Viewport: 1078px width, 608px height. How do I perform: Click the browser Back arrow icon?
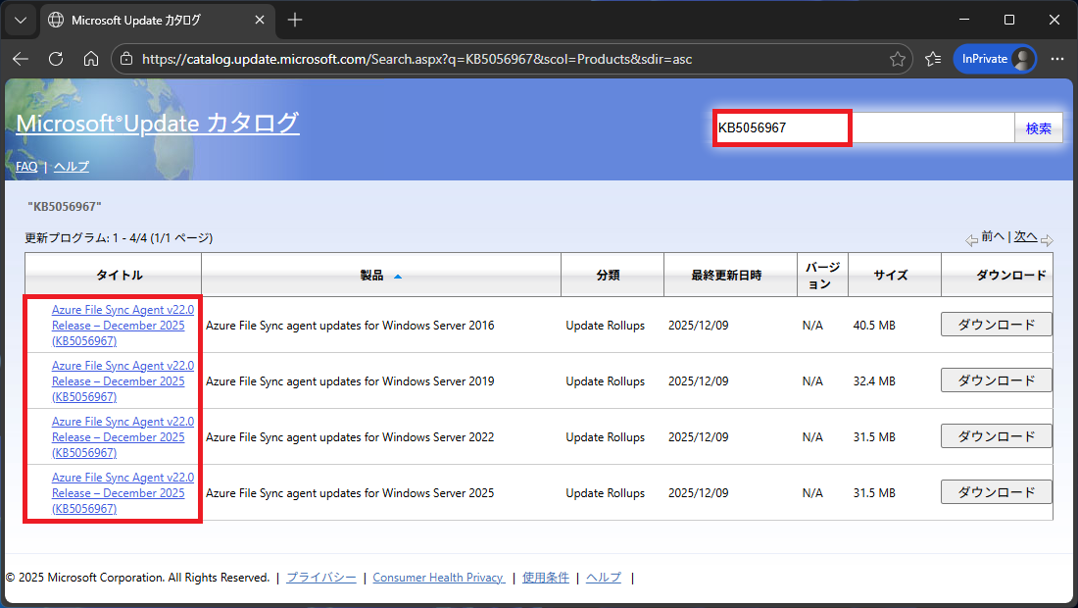(21, 59)
